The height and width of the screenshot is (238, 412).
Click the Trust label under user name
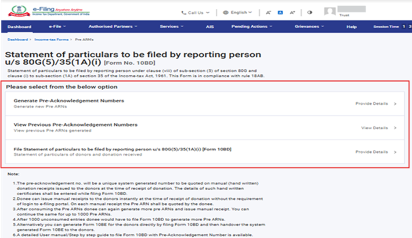pos(344,15)
